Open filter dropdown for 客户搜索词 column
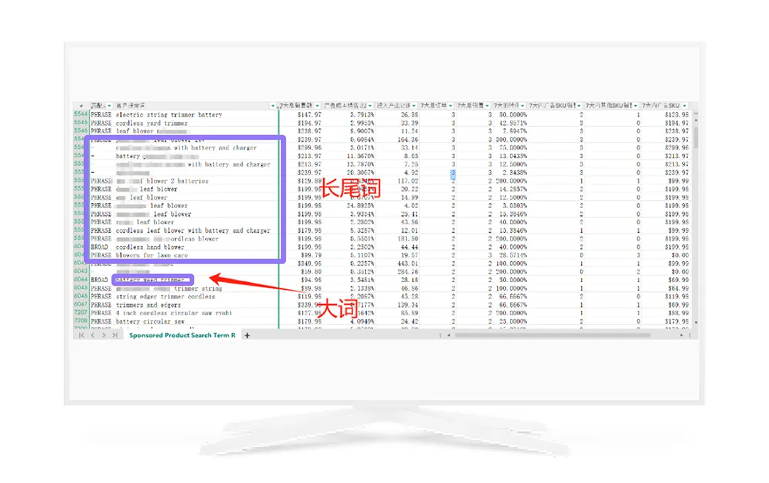Viewport: 769px width, 483px height. tap(273, 105)
